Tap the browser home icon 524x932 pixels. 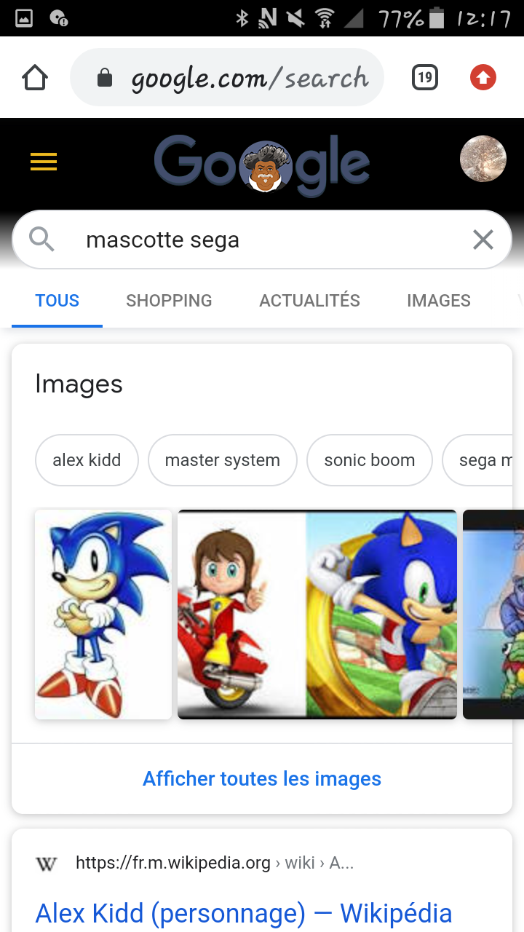pos(35,77)
